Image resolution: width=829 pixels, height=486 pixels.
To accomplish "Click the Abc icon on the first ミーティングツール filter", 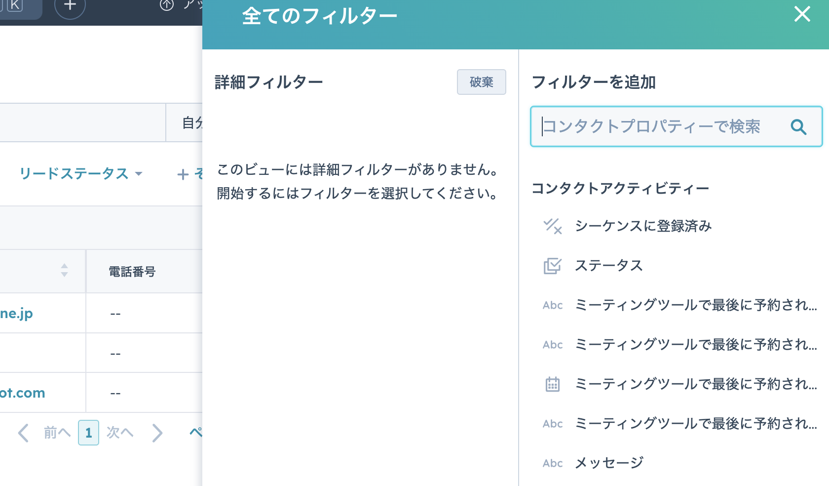I will pyautogui.click(x=553, y=305).
